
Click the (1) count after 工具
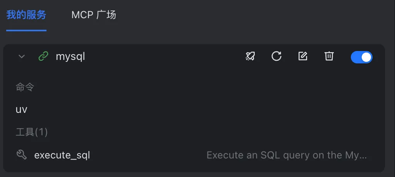(x=41, y=132)
